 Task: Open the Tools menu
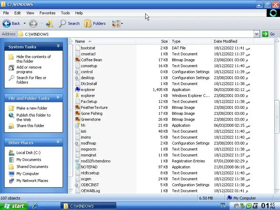click(65, 13)
